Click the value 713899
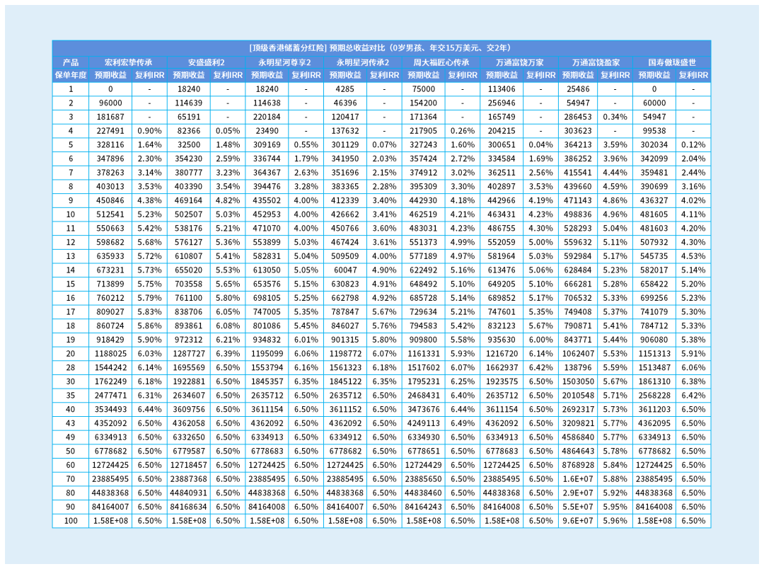 tap(110, 284)
